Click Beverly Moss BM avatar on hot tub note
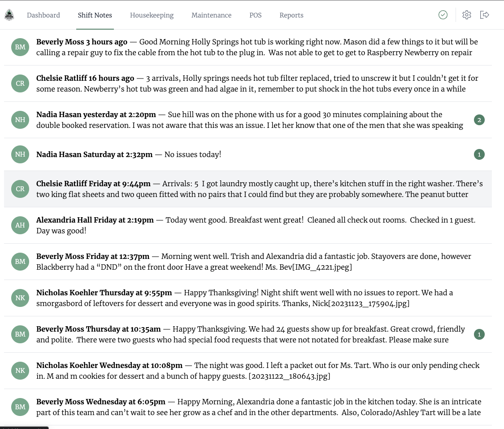This screenshot has height=429, width=504. click(20, 47)
